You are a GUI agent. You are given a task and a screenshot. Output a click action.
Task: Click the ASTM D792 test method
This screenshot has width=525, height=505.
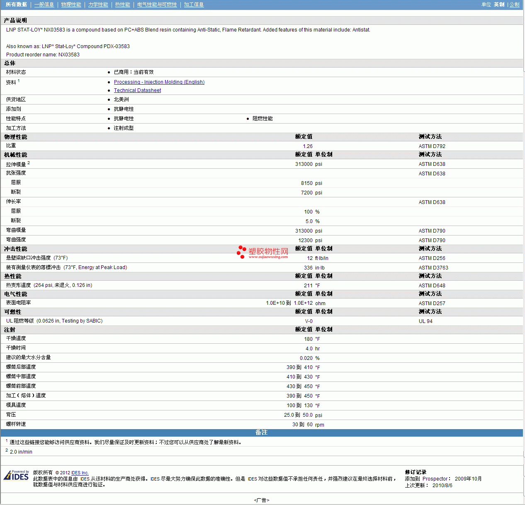click(x=432, y=146)
